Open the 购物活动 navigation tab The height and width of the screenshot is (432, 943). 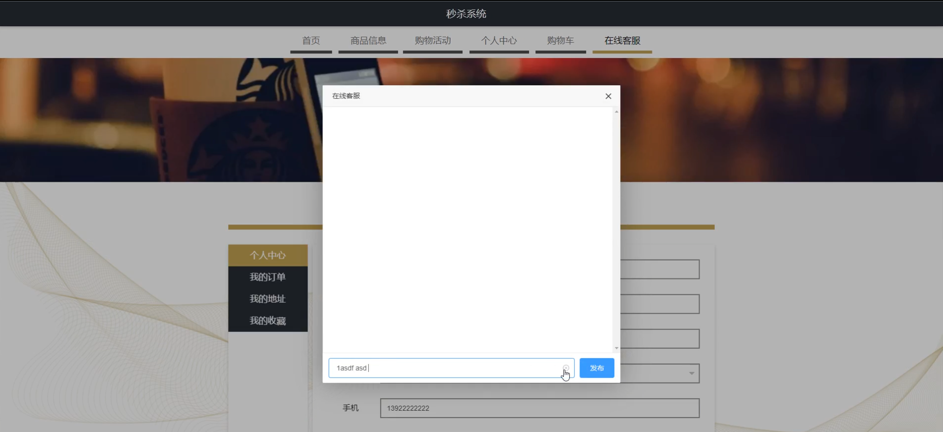(x=432, y=41)
